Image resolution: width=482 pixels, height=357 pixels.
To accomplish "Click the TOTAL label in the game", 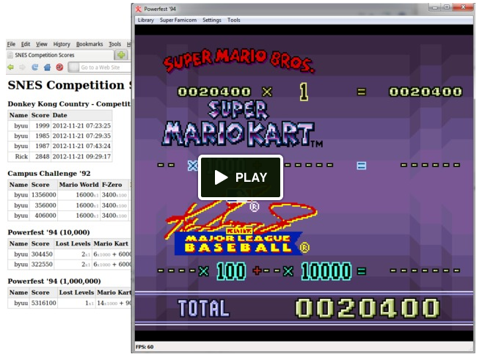I will [204, 308].
